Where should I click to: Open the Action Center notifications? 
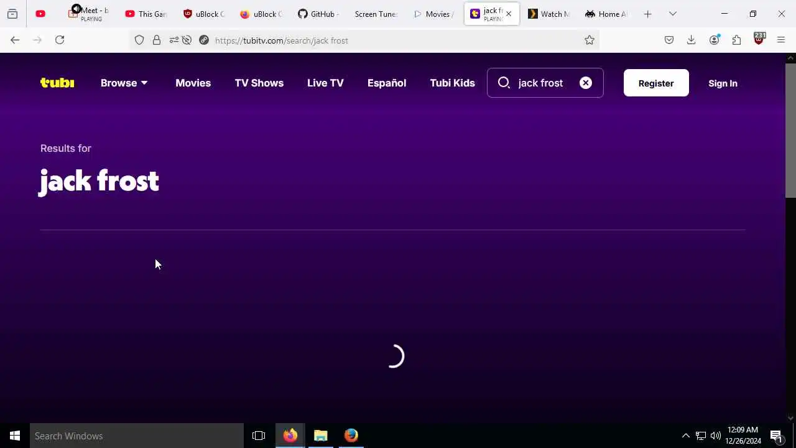pyautogui.click(x=776, y=436)
